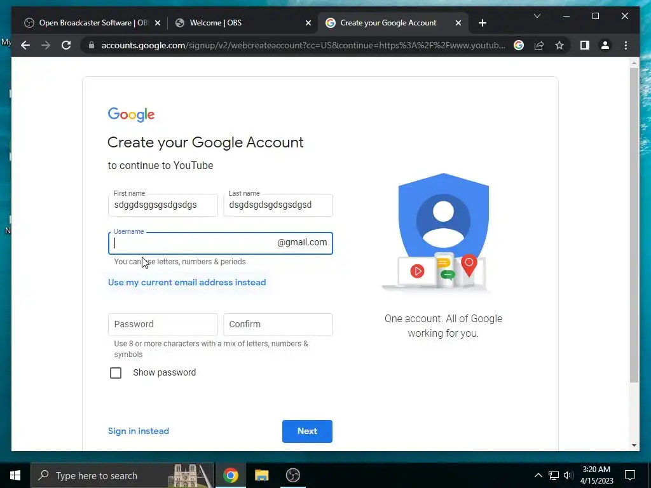This screenshot has width=651, height=488.
Task: Click the '@gmail.com' suffix text
Action: point(302,242)
